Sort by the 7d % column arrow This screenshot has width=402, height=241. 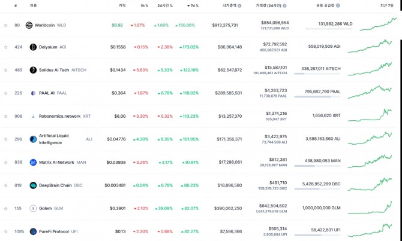pyautogui.click(x=191, y=5)
